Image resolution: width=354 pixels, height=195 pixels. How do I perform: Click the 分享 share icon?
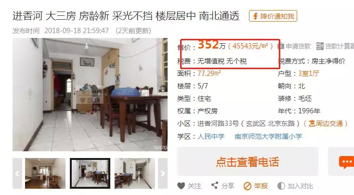coord(214,185)
